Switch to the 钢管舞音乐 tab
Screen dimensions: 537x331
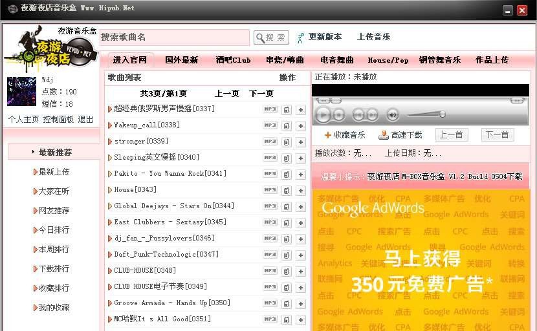coord(440,60)
